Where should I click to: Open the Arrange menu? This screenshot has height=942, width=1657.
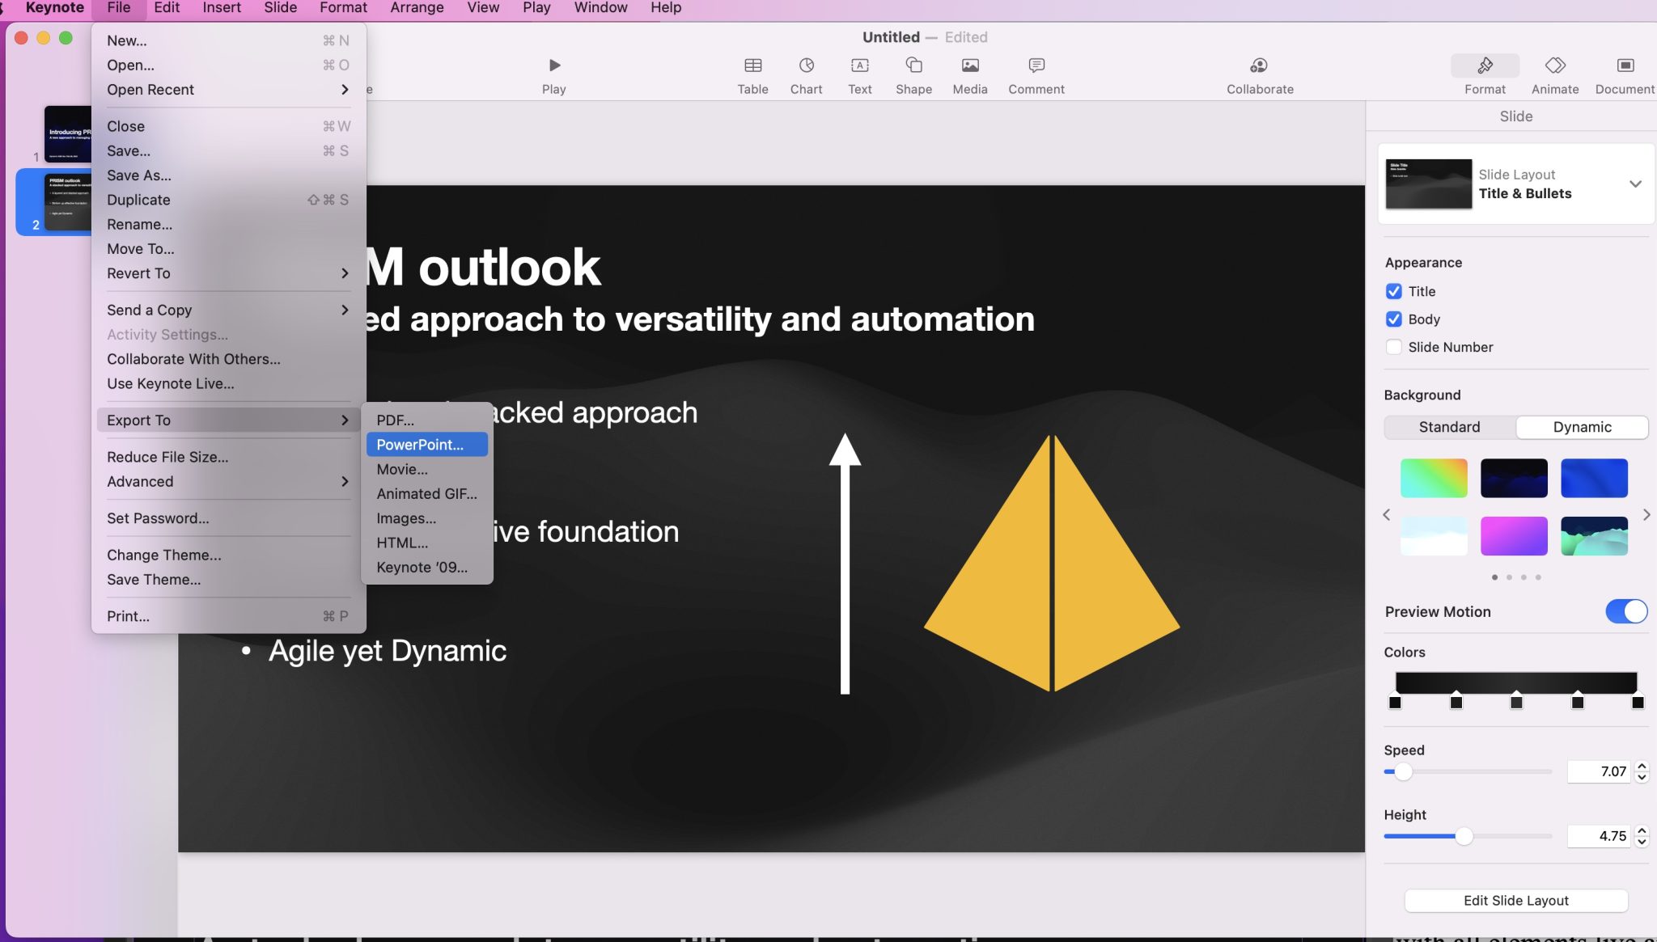tap(416, 7)
